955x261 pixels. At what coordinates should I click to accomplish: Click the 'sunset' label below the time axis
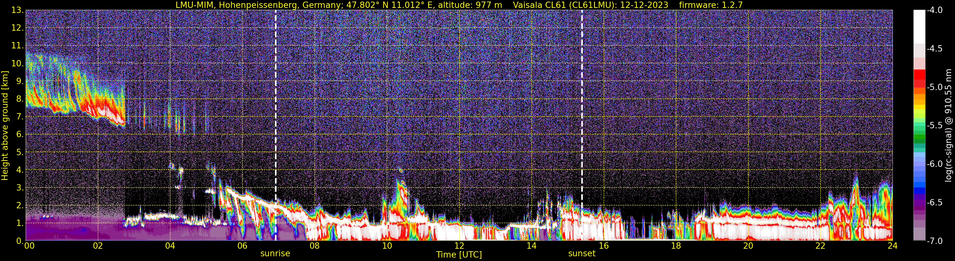coord(582,254)
